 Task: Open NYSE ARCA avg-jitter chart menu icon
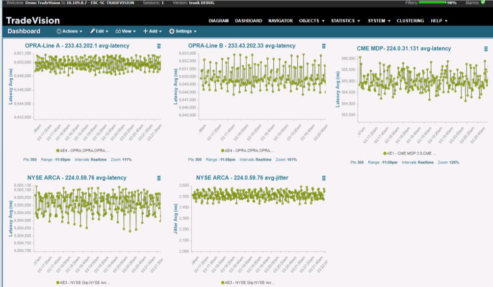[324, 178]
